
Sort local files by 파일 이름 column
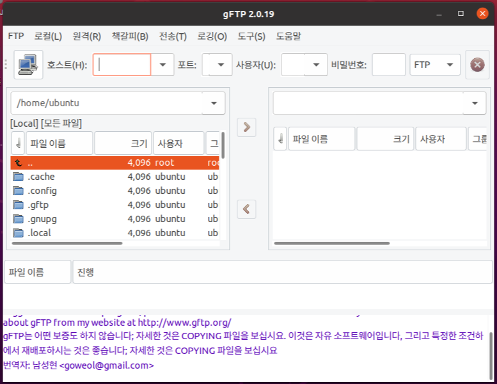tap(59, 143)
